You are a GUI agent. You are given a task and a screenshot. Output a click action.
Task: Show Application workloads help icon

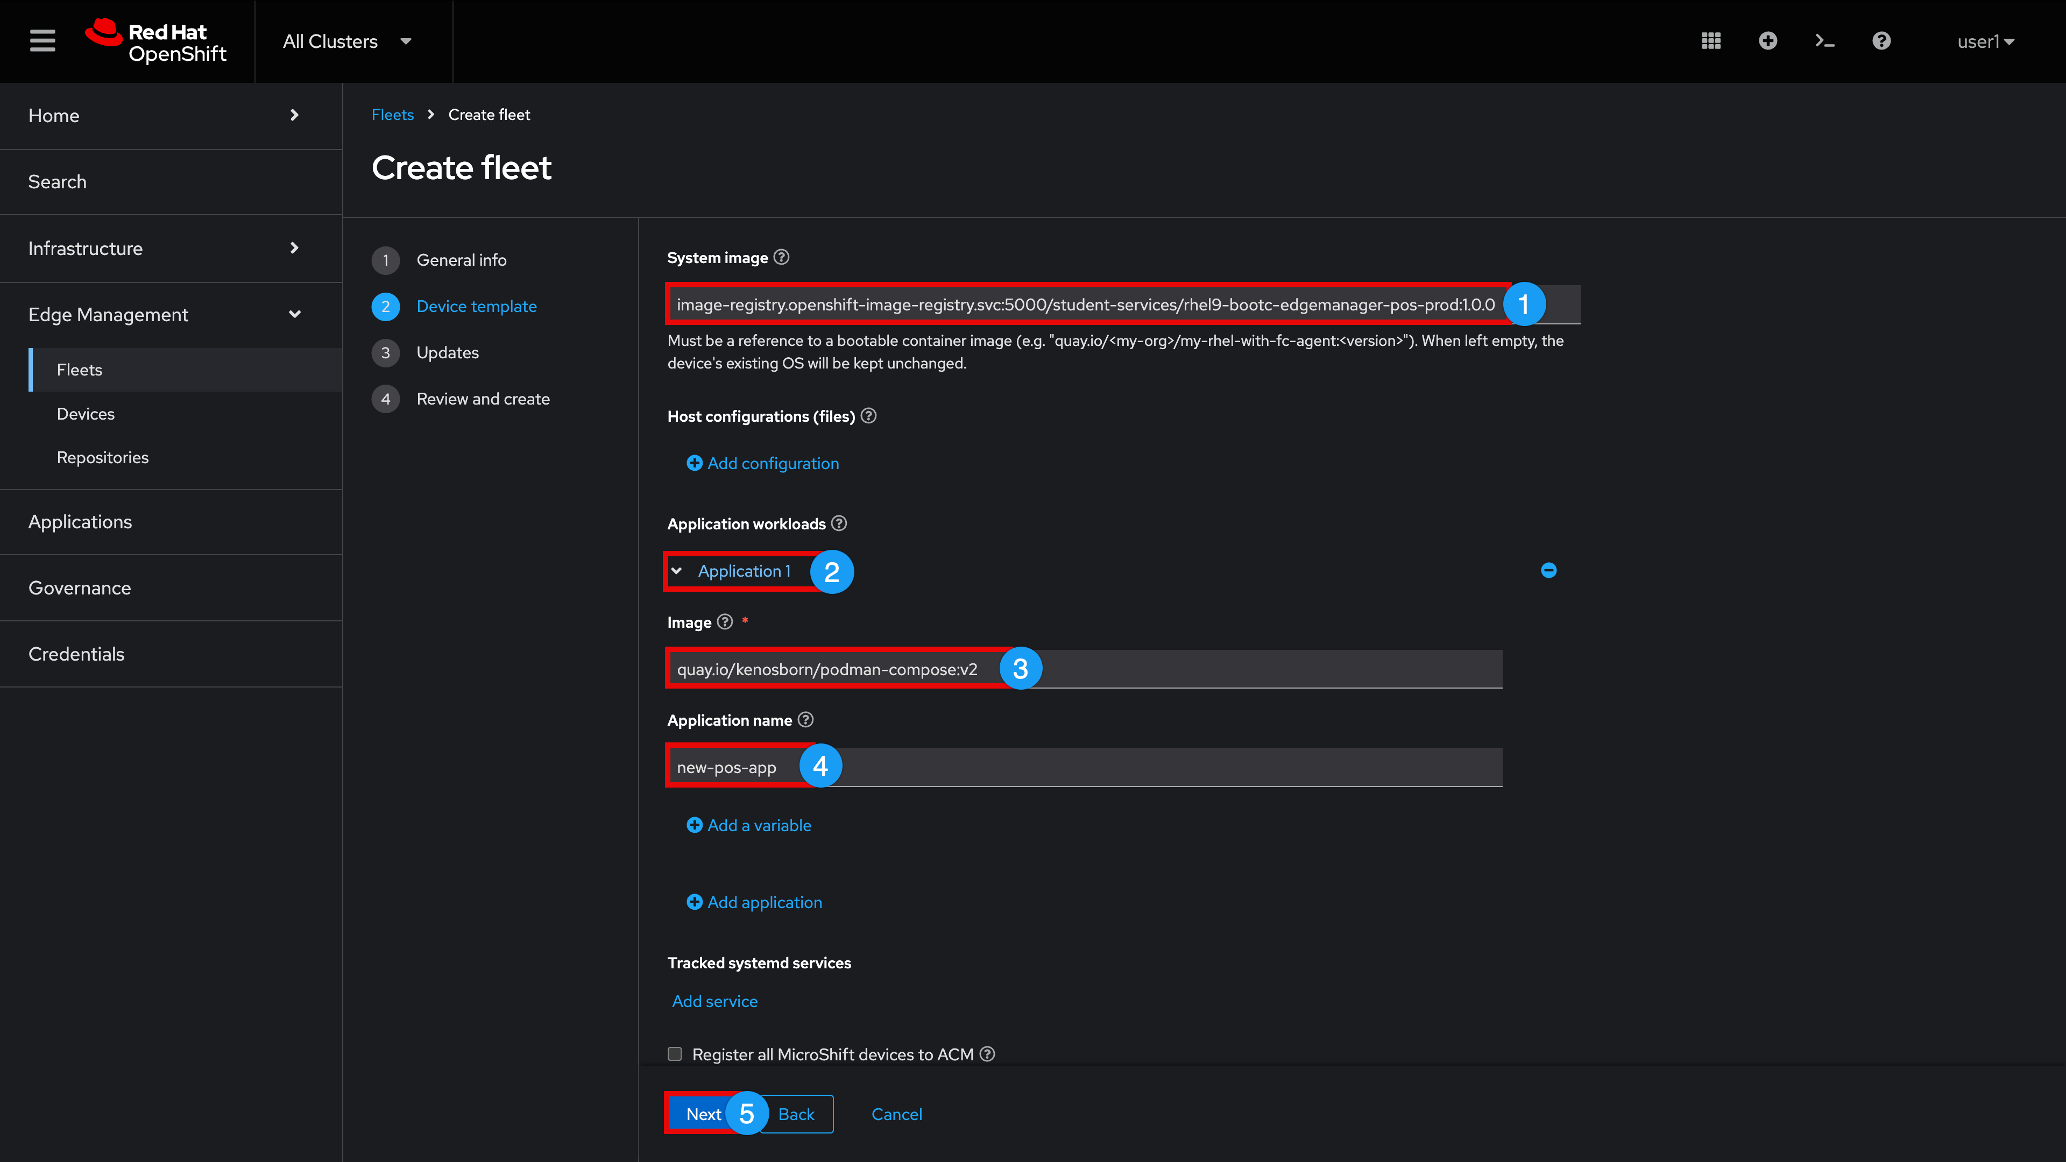pyautogui.click(x=839, y=523)
